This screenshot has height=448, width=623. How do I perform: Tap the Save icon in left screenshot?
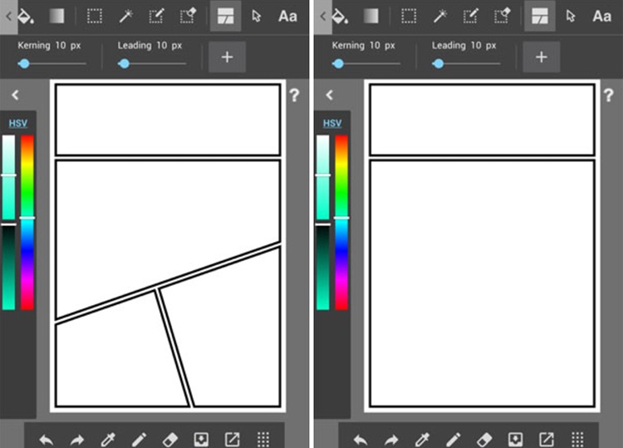pyautogui.click(x=201, y=440)
